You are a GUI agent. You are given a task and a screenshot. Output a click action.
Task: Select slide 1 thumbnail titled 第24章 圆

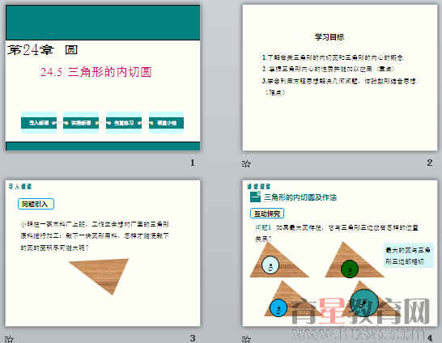pyautogui.click(x=103, y=78)
